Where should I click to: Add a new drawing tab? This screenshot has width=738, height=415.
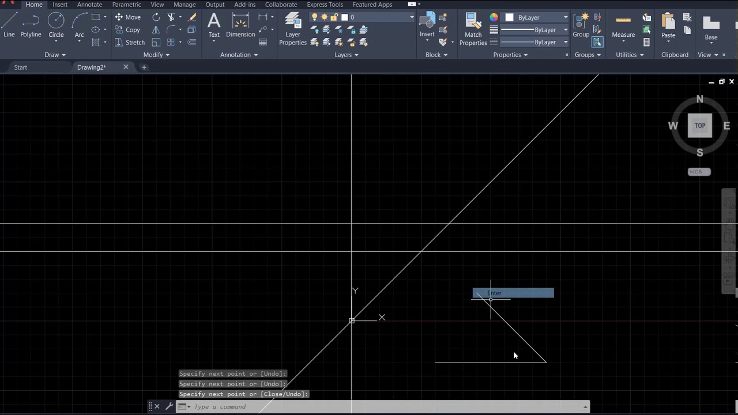click(x=144, y=67)
